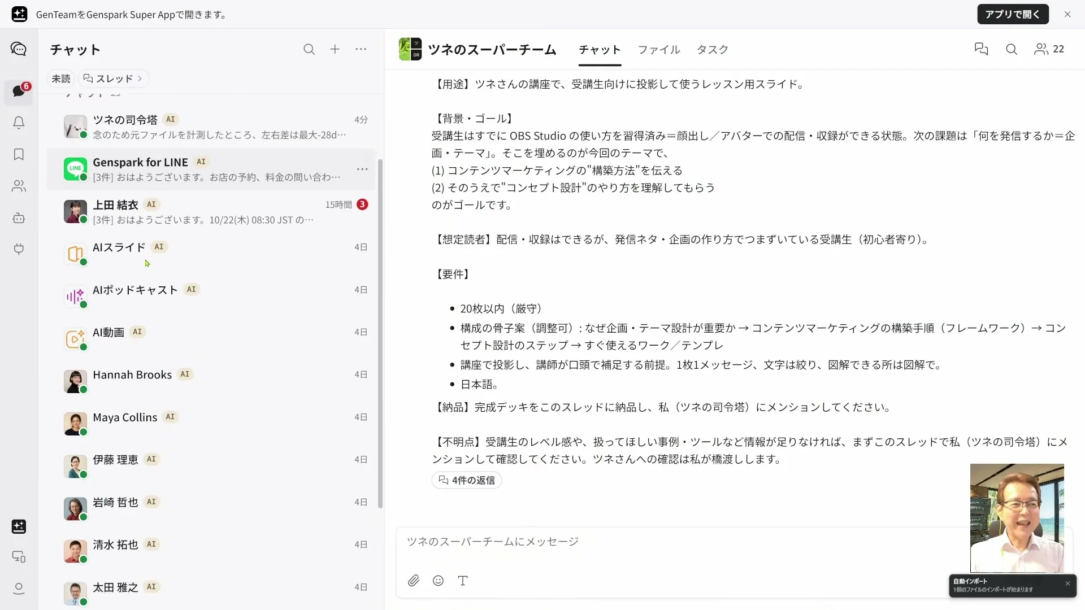Open the devices icon in lower sidebar
This screenshot has height=610, width=1085.
pos(19,557)
